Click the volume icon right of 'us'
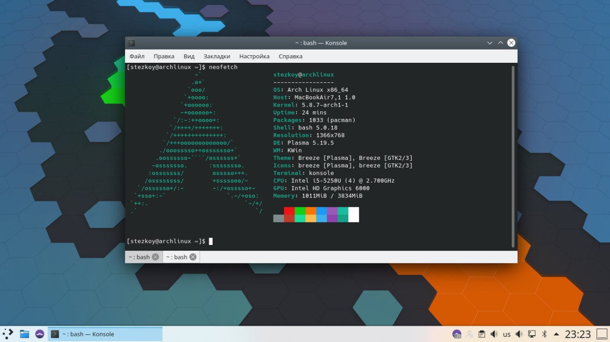Image resolution: width=610 pixels, height=342 pixels. [519, 334]
